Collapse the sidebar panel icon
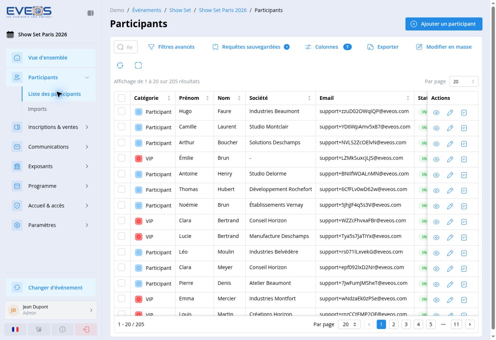 91,13
